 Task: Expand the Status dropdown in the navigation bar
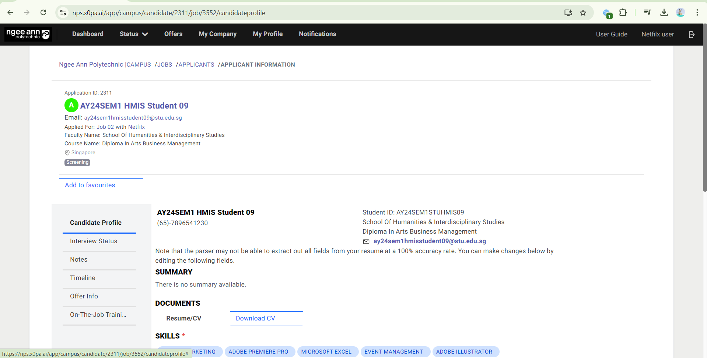(133, 34)
